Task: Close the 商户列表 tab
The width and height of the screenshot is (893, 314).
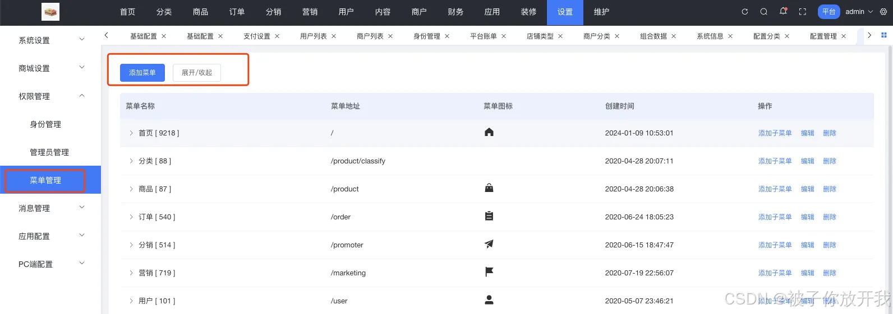Action: (390, 36)
